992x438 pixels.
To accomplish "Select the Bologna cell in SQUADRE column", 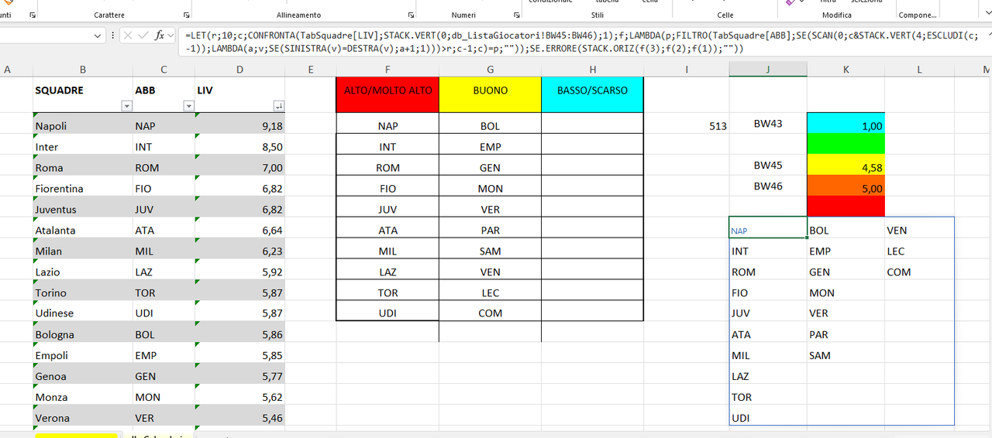I will 83,332.
